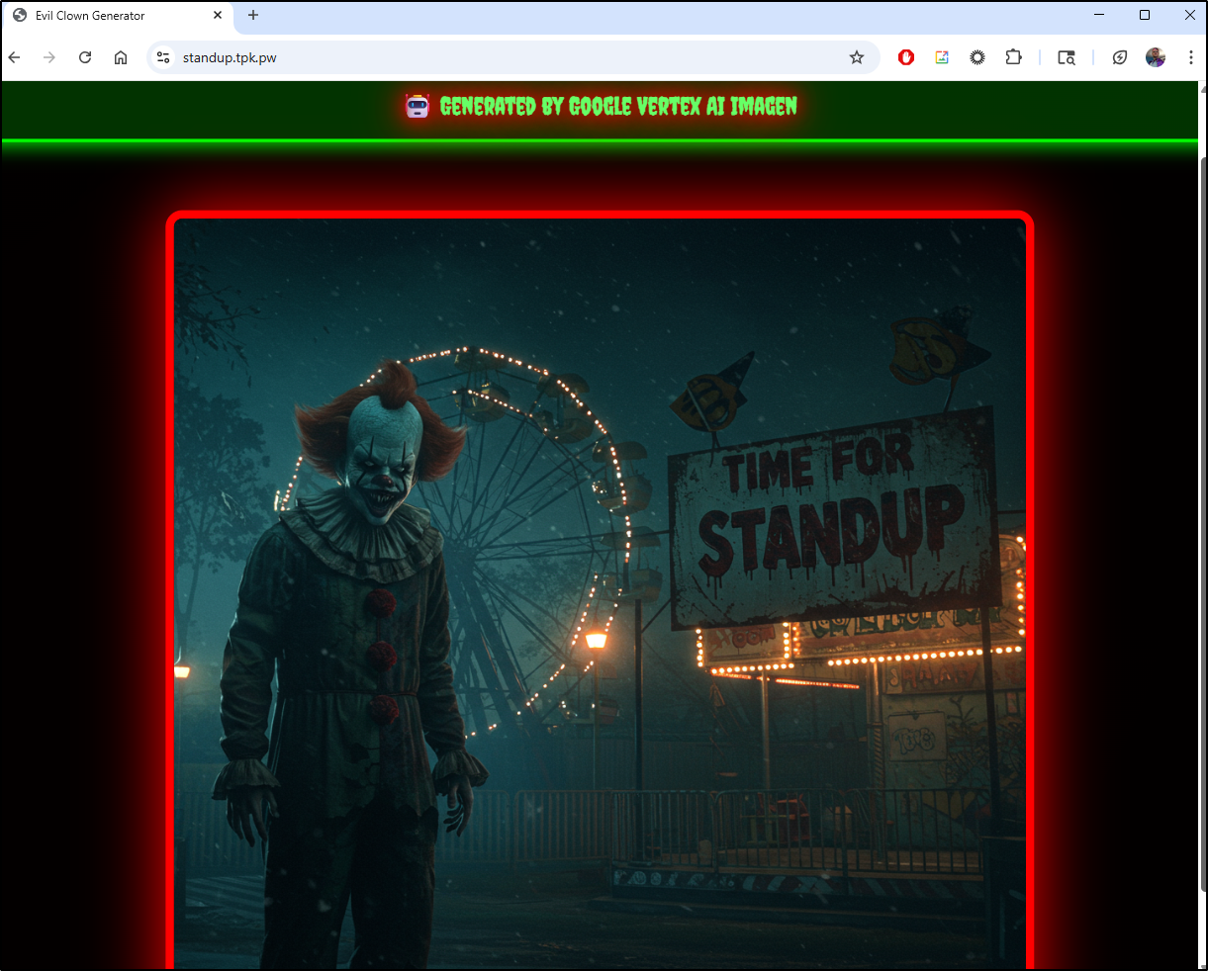Navigate back to previous page
Screen dimensions: 1208x971
coord(15,57)
